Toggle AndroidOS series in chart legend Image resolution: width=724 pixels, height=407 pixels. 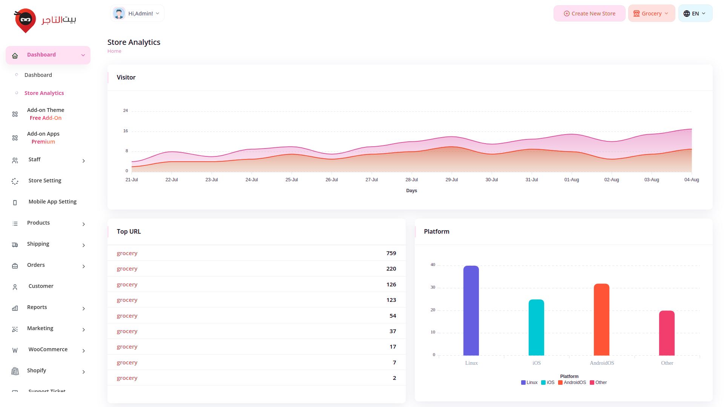point(572,383)
